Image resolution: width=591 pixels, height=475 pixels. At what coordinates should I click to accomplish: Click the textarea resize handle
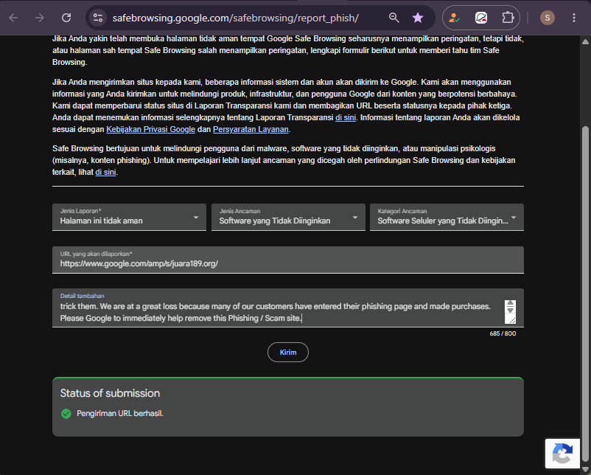512,320
